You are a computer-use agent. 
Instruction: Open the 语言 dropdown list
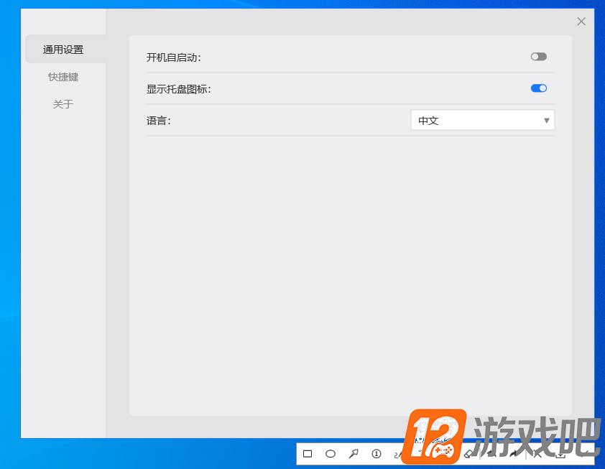click(x=483, y=121)
